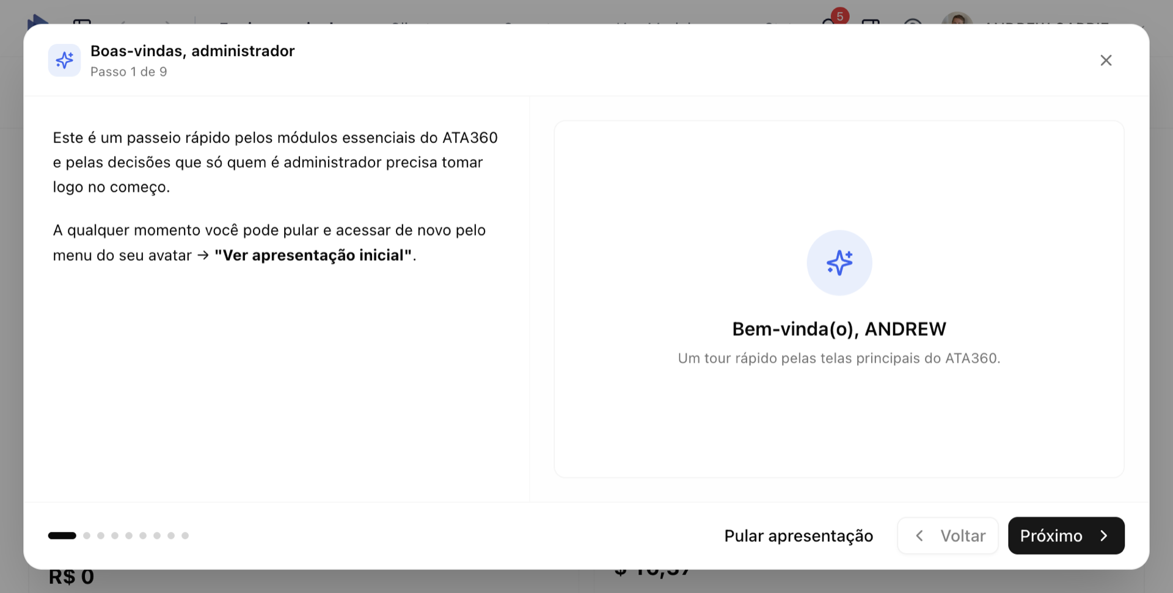Click the sparkle icon in the dialog header

pos(64,60)
